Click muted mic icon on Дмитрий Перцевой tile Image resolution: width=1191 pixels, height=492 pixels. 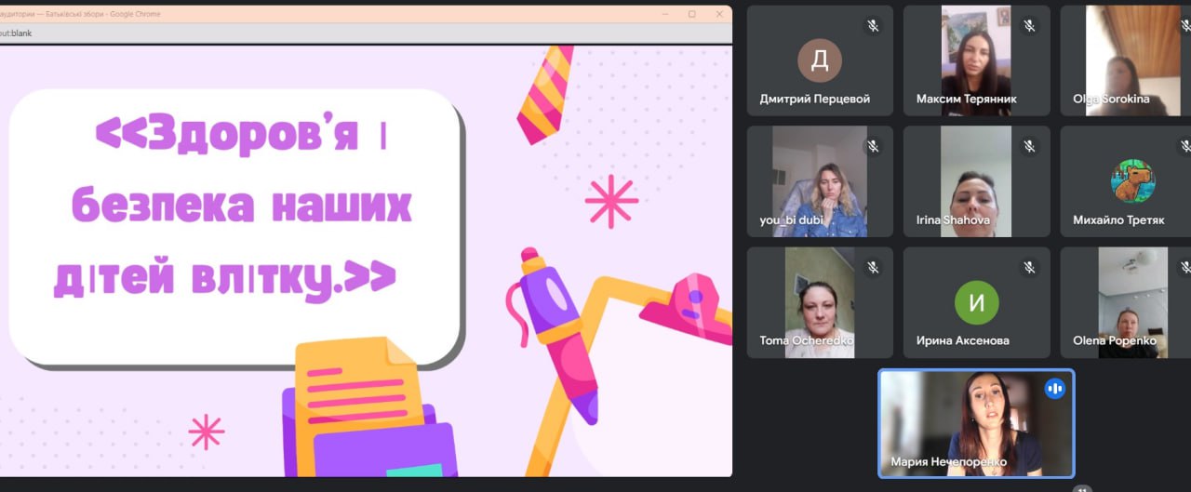point(873,26)
